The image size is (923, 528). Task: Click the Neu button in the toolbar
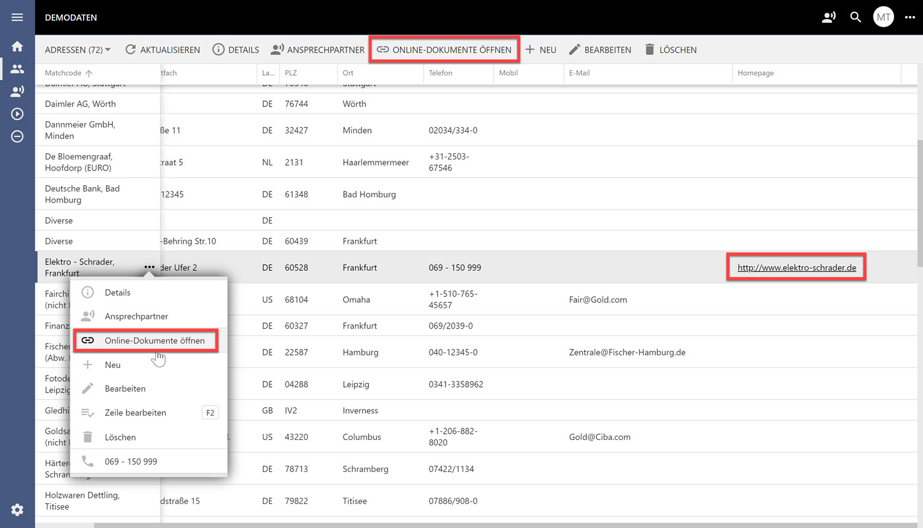coord(541,50)
